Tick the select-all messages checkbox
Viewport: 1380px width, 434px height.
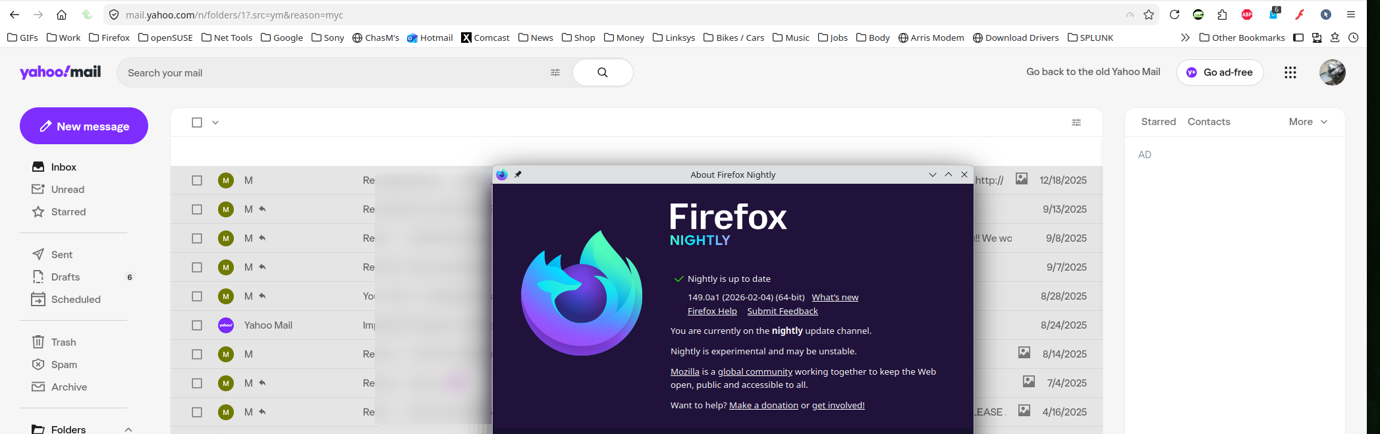point(197,122)
